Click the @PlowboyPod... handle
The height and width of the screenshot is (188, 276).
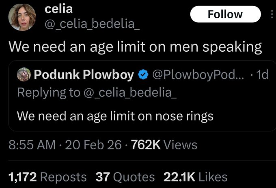198,75
